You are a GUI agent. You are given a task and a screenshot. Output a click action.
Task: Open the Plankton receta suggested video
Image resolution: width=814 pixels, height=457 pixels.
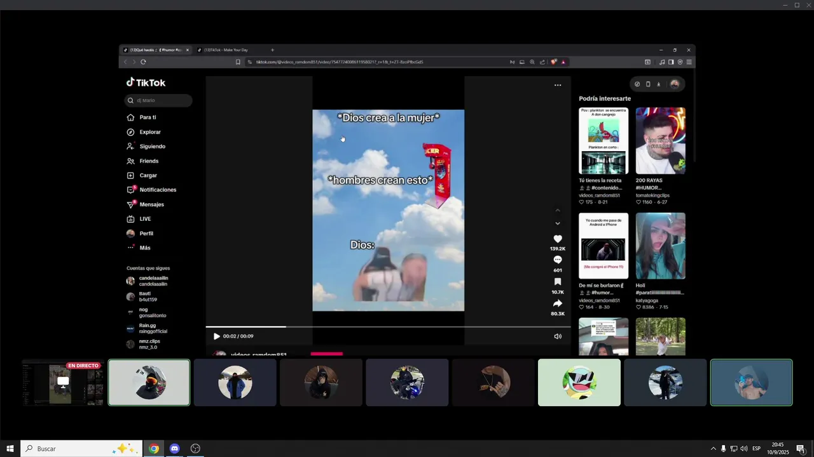tap(604, 140)
